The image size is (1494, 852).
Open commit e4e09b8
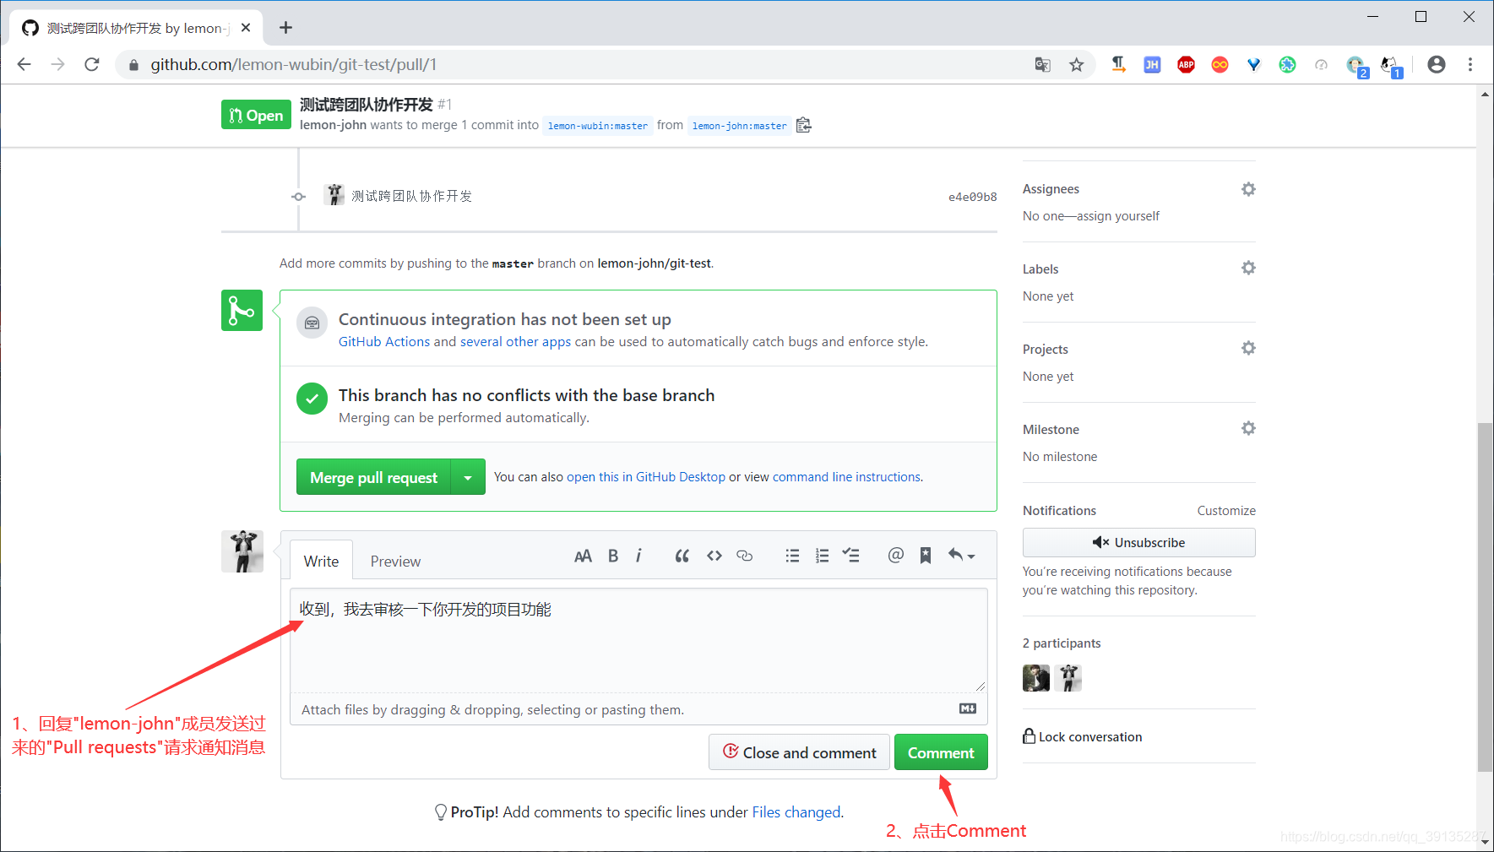pos(972,197)
